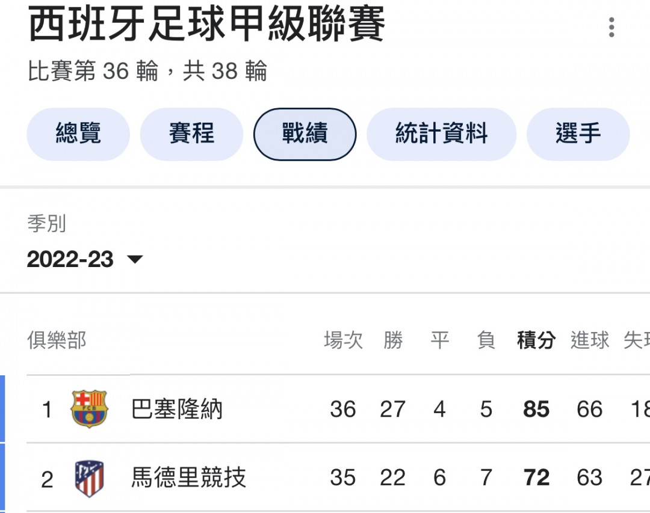This screenshot has width=650, height=513.
Task: Click Barcelona's 85 points value
Action: click(x=536, y=410)
